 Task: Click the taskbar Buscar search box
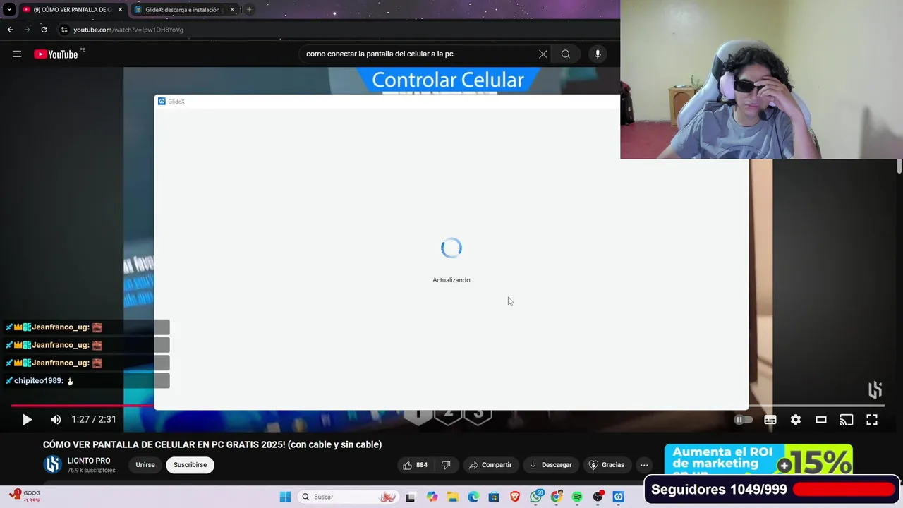tap(349, 497)
